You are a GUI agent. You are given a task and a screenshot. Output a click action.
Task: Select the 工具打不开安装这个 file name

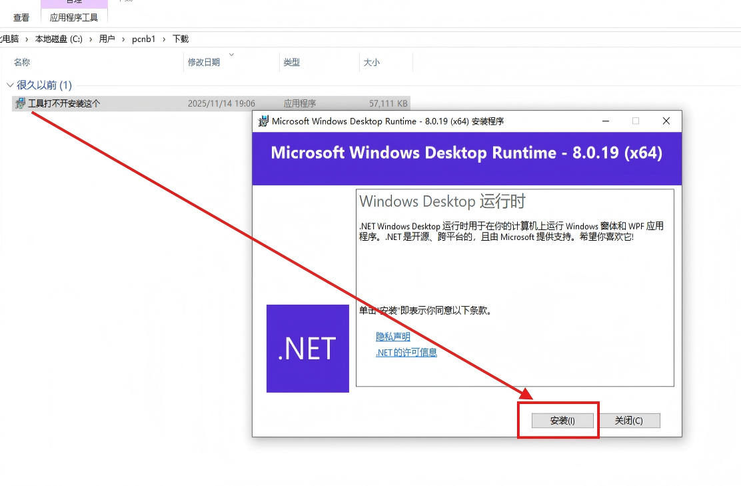[x=64, y=103]
